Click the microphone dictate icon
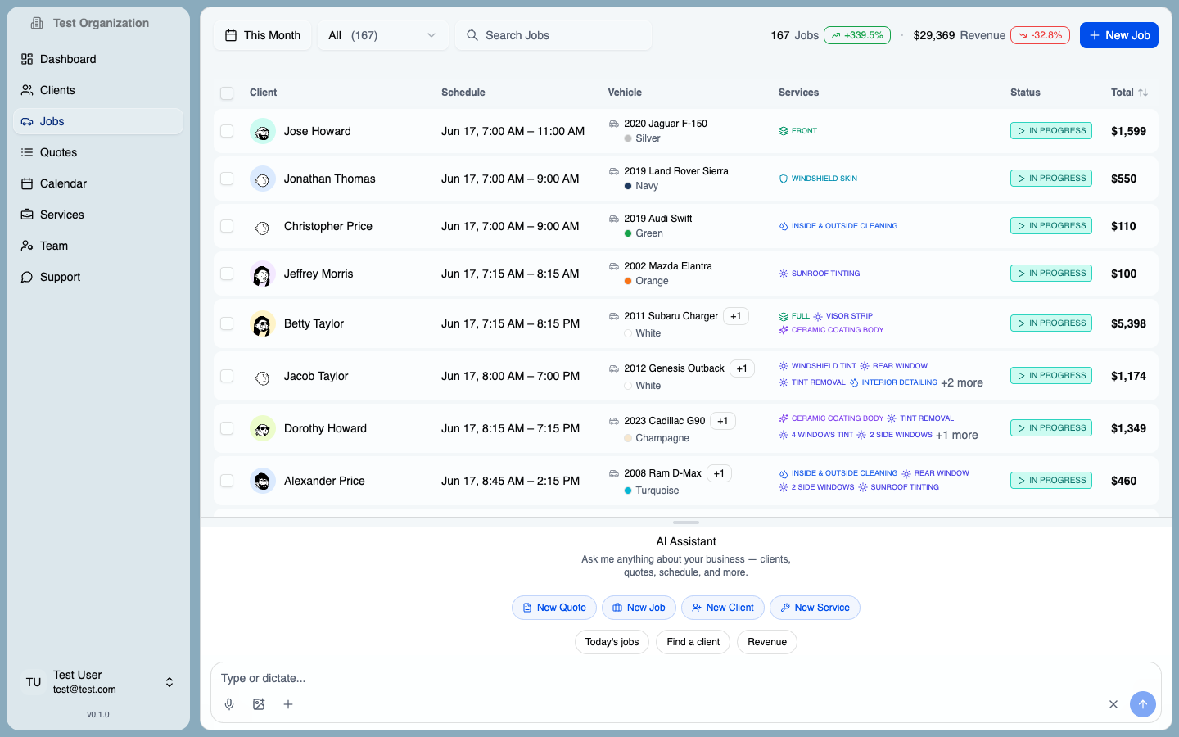The width and height of the screenshot is (1179, 737). [x=229, y=704]
